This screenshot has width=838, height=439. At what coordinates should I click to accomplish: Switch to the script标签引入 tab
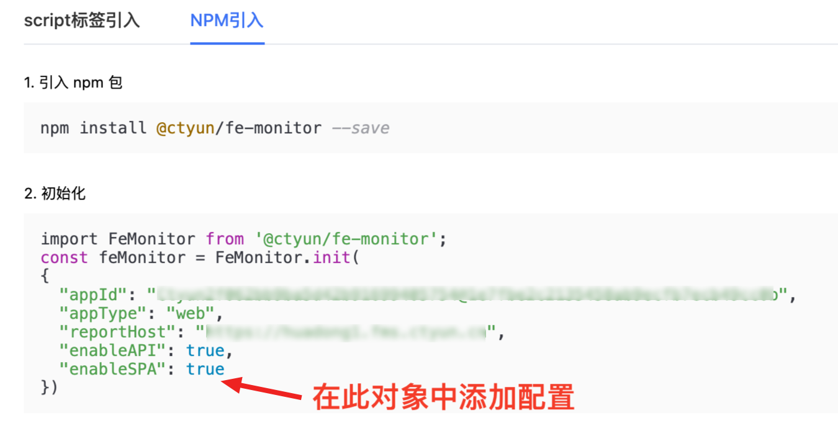pyautogui.click(x=81, y=20)
